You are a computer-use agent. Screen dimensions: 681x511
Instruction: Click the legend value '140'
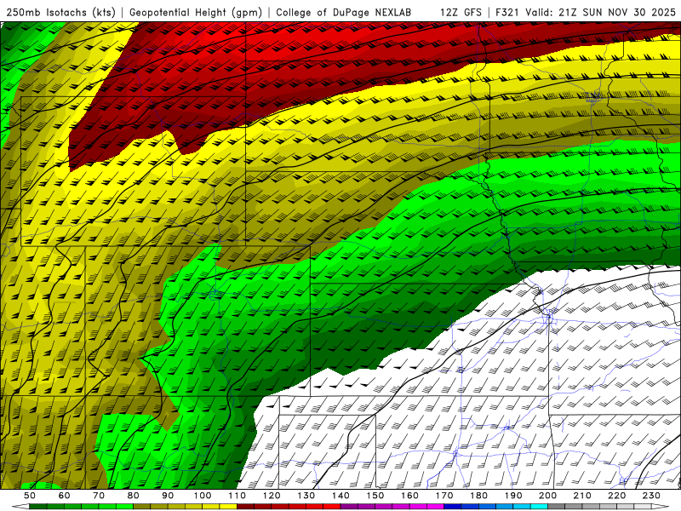341,496
